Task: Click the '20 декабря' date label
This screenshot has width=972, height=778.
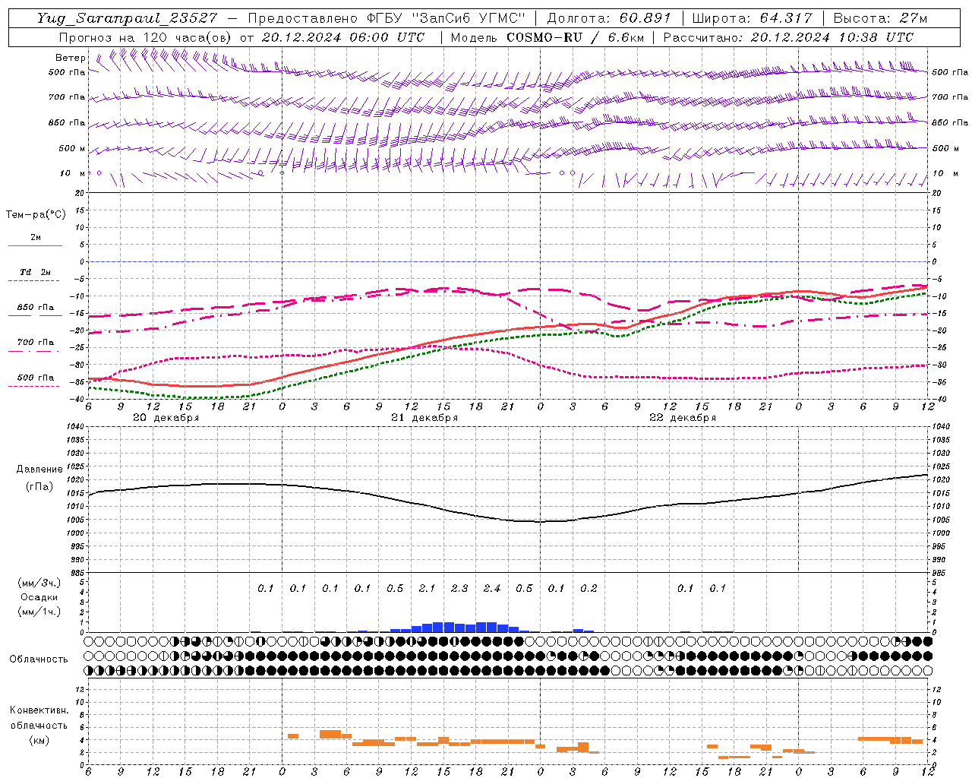Action: click(166, 418)
